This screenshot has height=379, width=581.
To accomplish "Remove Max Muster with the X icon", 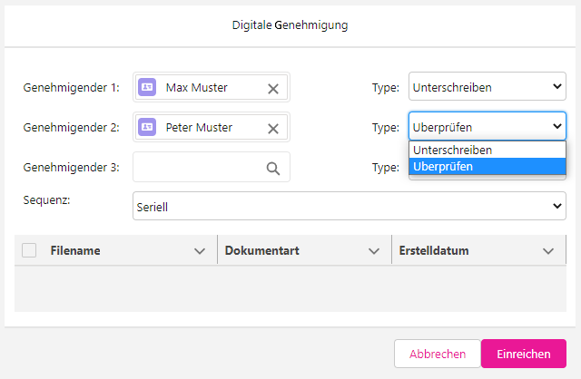I will click(272, 88).
